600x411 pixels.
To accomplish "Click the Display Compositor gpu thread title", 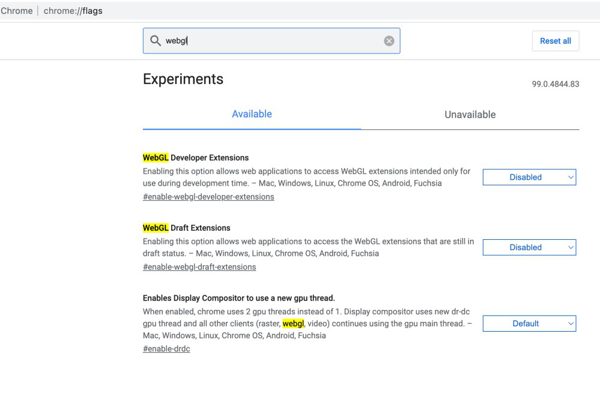I will pos(238,299).
